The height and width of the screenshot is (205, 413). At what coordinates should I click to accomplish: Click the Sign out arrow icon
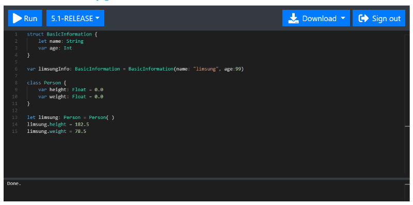tap(363, 19)
